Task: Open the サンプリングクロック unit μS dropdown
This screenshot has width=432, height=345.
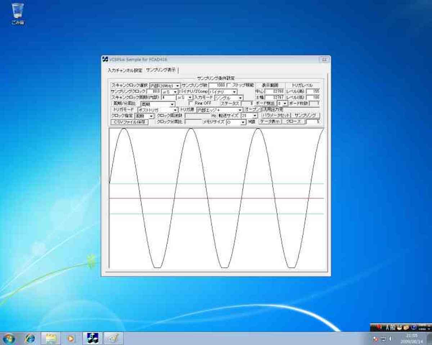Action: (x=169, y=92)
